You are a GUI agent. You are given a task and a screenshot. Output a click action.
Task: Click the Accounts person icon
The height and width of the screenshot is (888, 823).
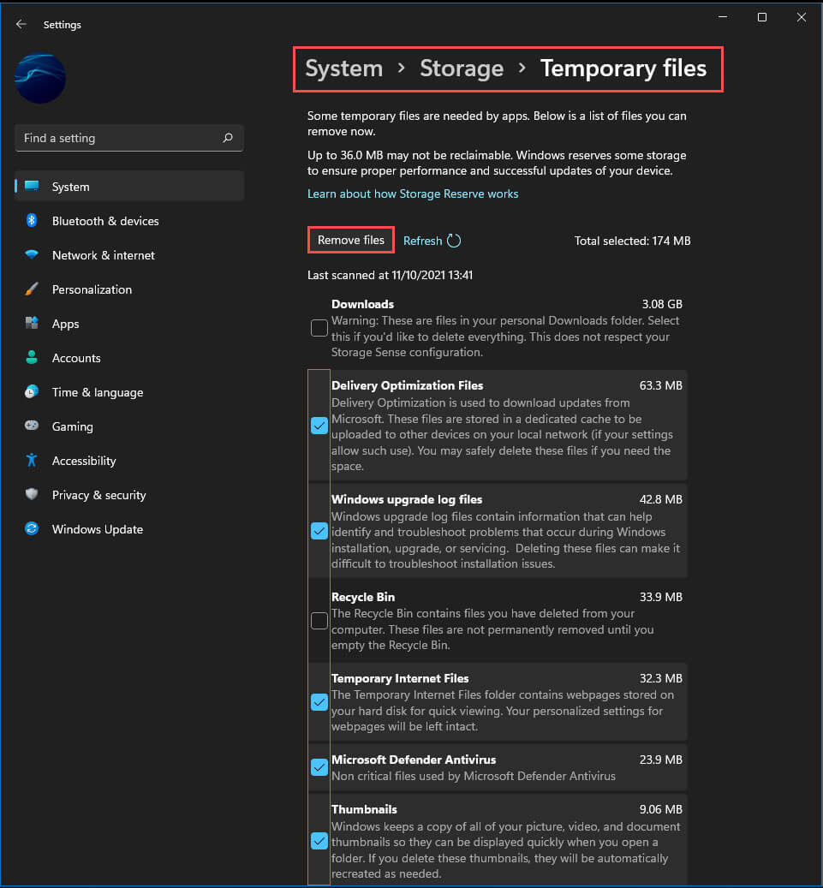click(x=32, y=357)
